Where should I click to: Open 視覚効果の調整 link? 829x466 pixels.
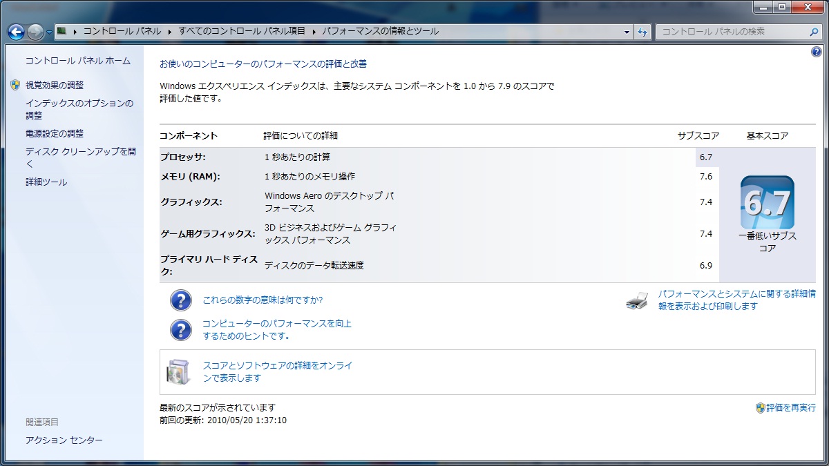coord(55,86)
